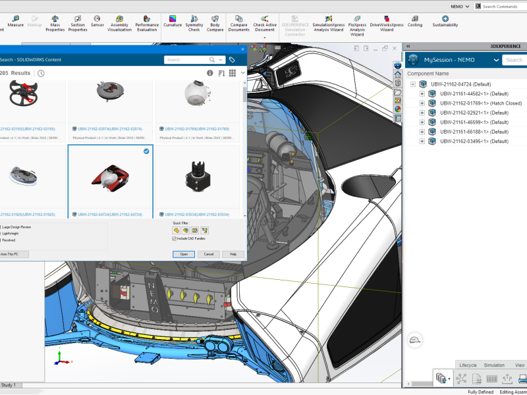The height and width of the screenshot is (395, 527).
Task: Click the hard hat assistant icon
Action: click(x=416, y=340)
